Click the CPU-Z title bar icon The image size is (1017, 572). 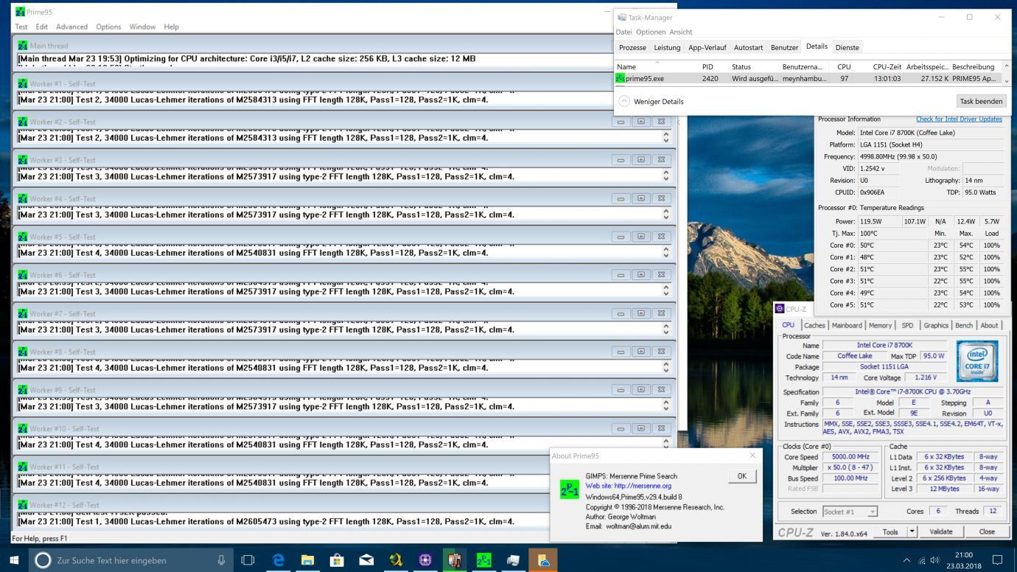point(780,309)
